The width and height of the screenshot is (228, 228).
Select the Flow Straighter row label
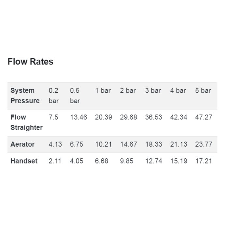click(x=27, y=122)
